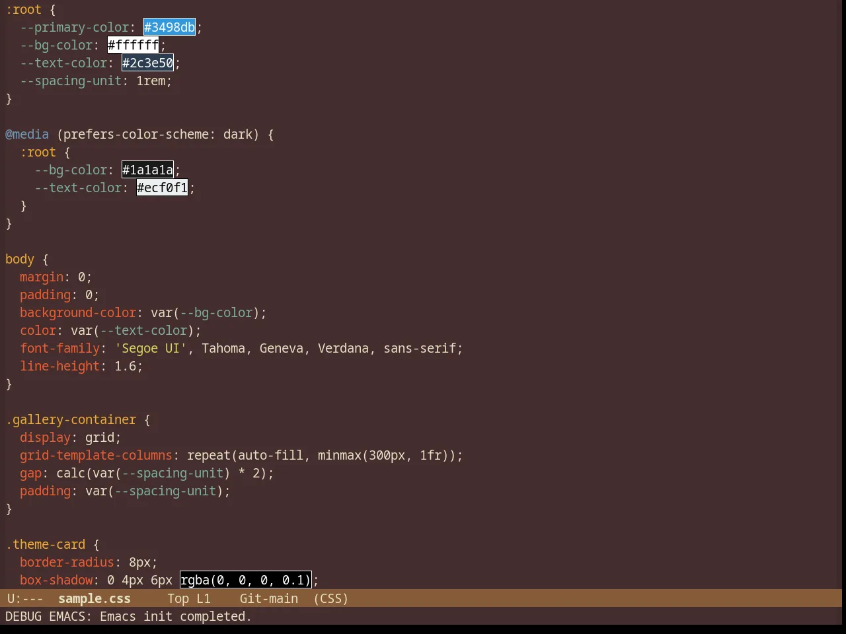Click the sample.css buffer name in mode line
Image resolution: width=846 pixels, height=634 pixels.
pos(95,598)
